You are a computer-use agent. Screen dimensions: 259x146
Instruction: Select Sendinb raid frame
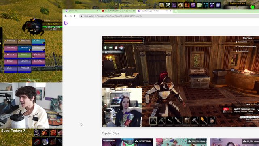click(25, 62)
